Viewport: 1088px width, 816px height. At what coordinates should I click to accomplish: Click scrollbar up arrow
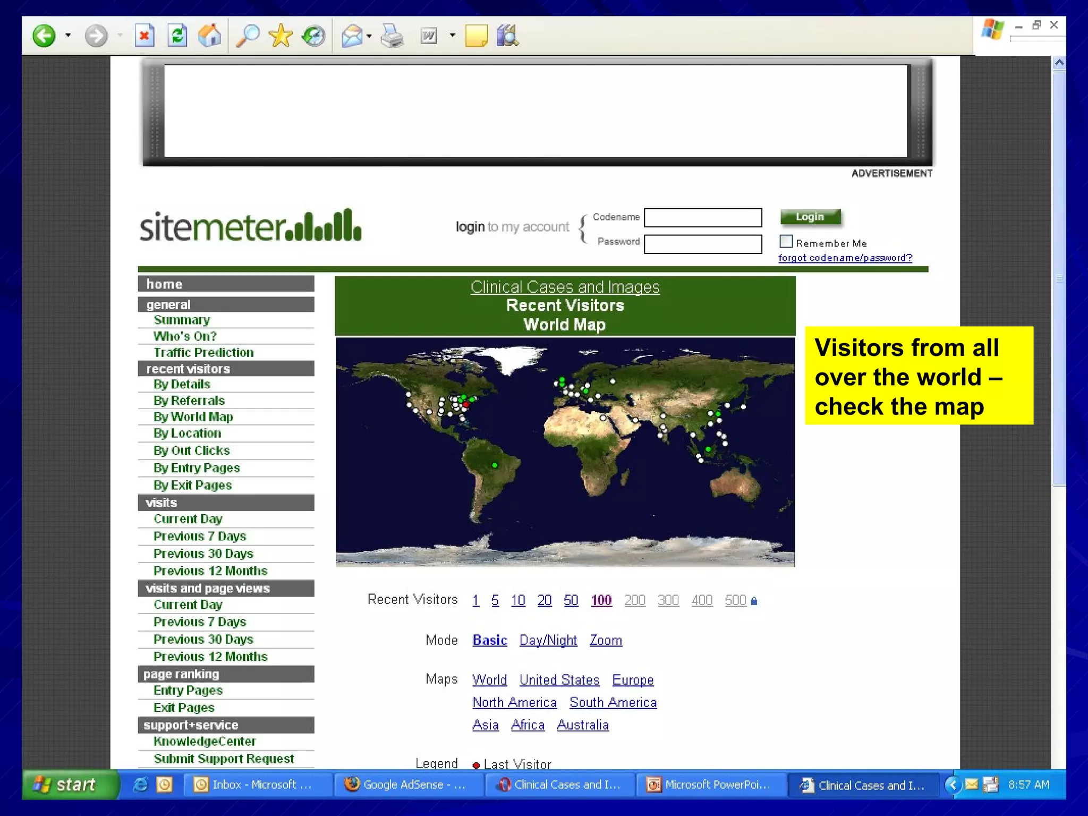[x=1059, y=63]
